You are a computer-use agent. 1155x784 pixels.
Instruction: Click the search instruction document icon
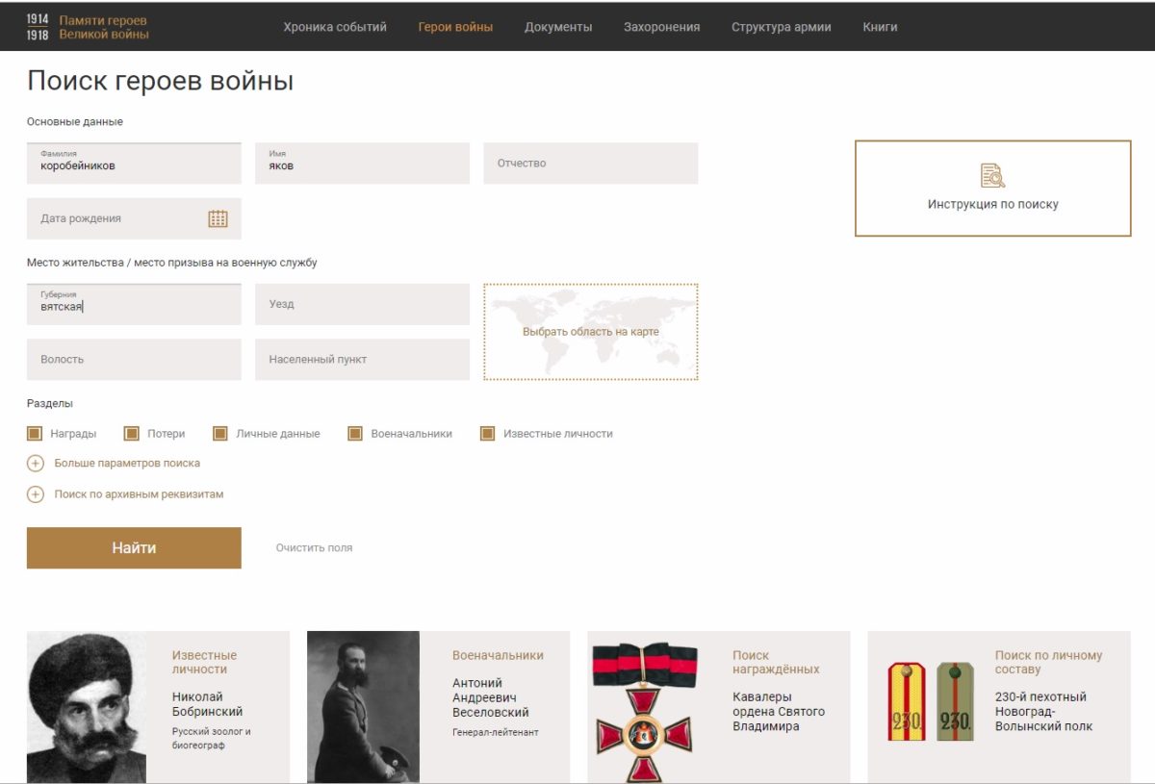pyautogui.click(x=992, y=175)
